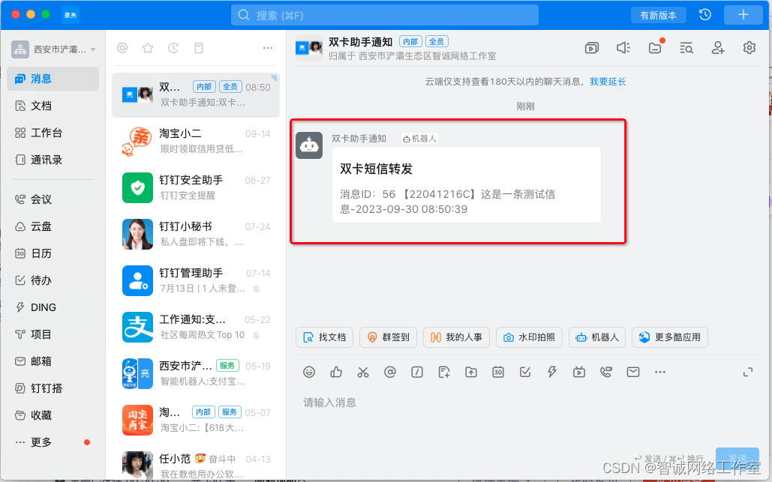Insert schedule calendar icon in toolbar
772x482 pixels.
[x=498, y=373]
